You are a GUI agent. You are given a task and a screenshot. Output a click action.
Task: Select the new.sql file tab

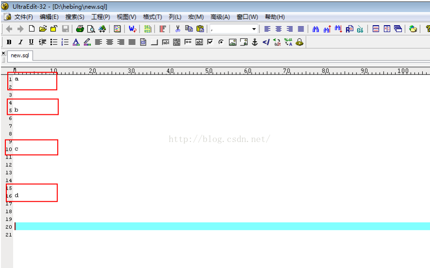20,56
